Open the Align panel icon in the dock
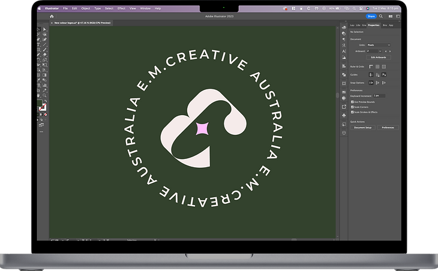The image size is (438, 271). [344, 66]
